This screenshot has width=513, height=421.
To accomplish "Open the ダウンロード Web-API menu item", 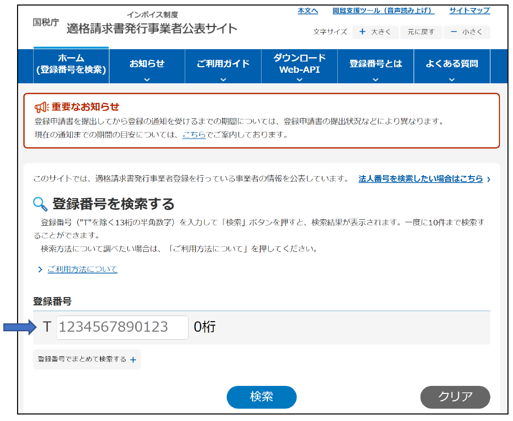I will point(299,66).
